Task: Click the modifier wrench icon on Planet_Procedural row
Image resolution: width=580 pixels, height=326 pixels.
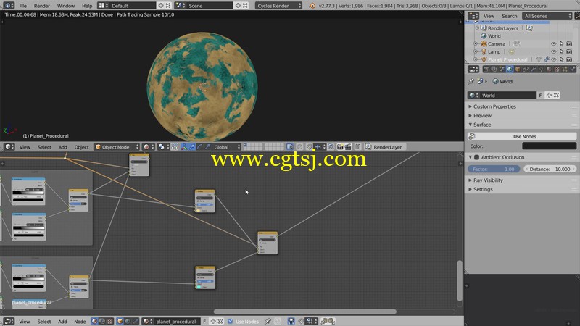Action: click(x=547, y=59)
